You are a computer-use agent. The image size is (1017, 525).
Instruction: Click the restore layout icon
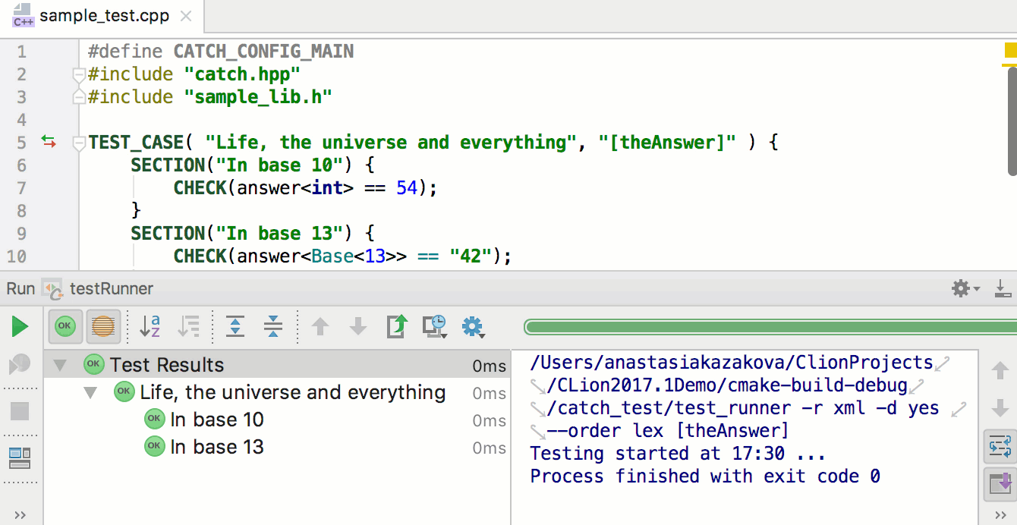(x=20, y=457)
